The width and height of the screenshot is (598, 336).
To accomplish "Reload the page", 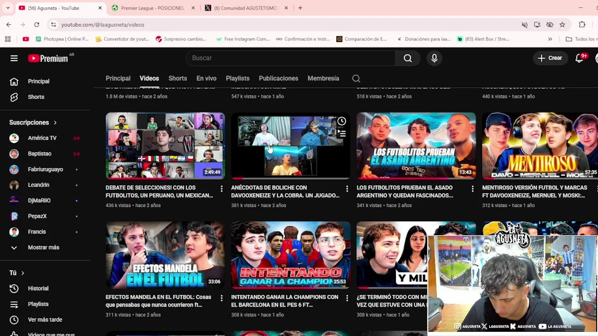I will 36,25.
